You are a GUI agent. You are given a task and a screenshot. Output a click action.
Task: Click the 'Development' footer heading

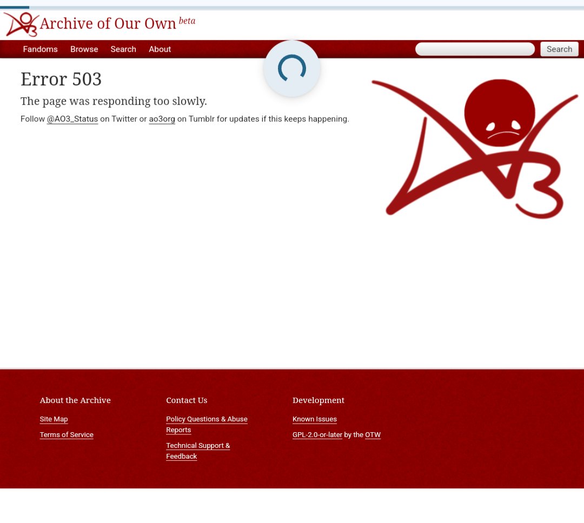click(318, 400)
